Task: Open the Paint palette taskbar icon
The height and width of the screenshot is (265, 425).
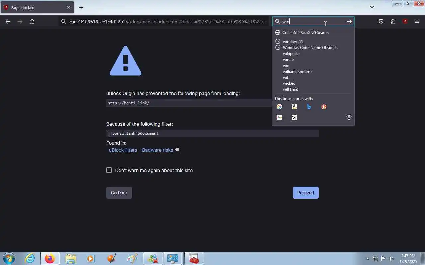Action: [132, 258]
